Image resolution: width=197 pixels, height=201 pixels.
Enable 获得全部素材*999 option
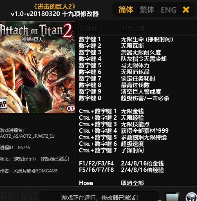pos(145,131)
